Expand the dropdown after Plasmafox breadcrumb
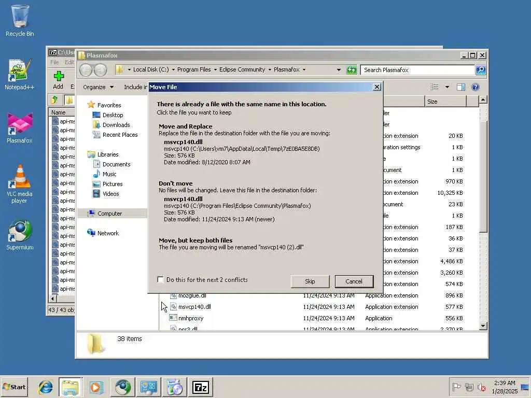The width and height of the screenshot is (531, 398). (304, 70)
